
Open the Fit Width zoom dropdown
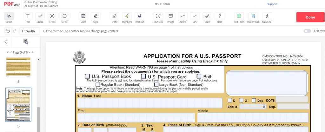[30, 31]
